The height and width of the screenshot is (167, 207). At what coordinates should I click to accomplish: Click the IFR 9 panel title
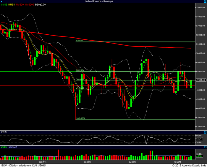(4, 132)
